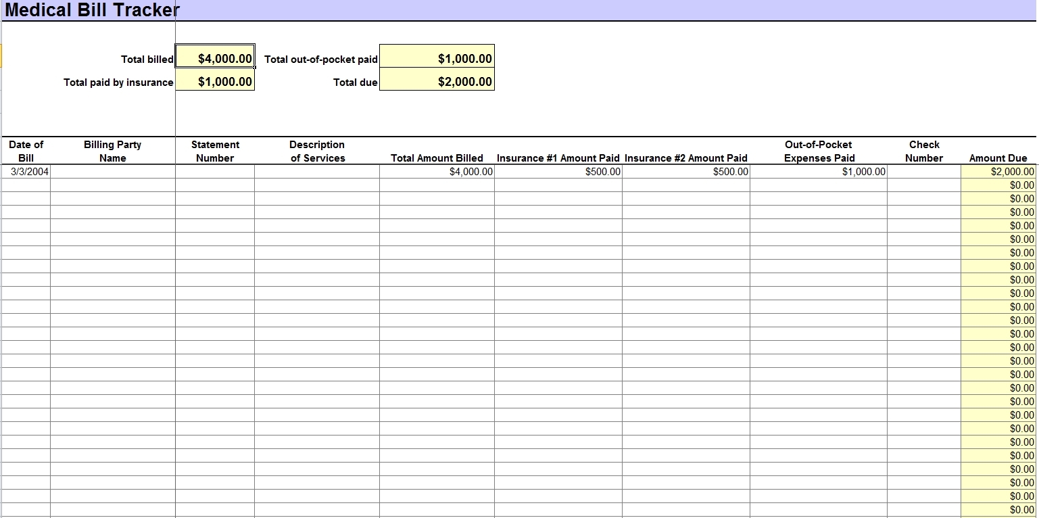Select the Total billed amount cell
The height and width of the screenshot is (518, 1039).
(215, 58)
